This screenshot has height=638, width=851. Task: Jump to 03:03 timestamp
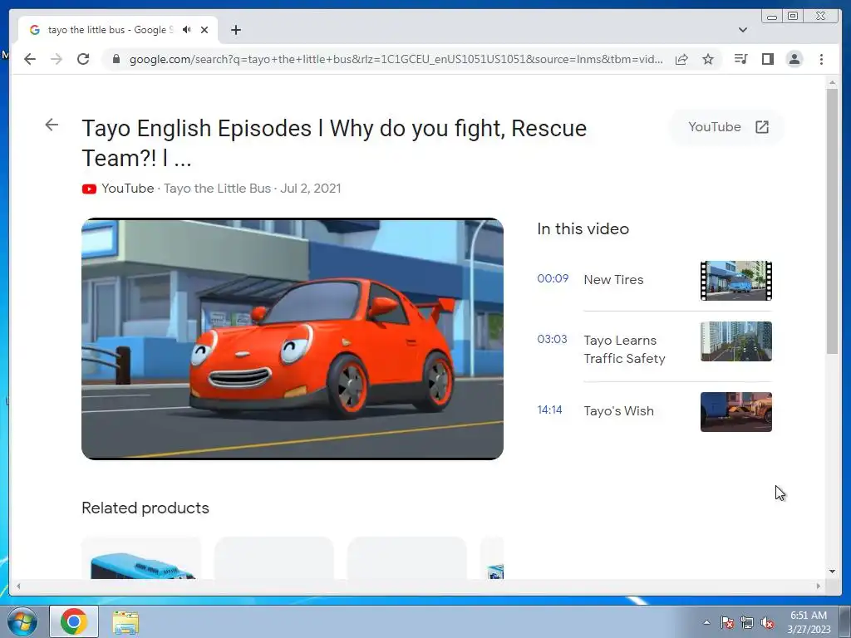(x=552, y=339)
